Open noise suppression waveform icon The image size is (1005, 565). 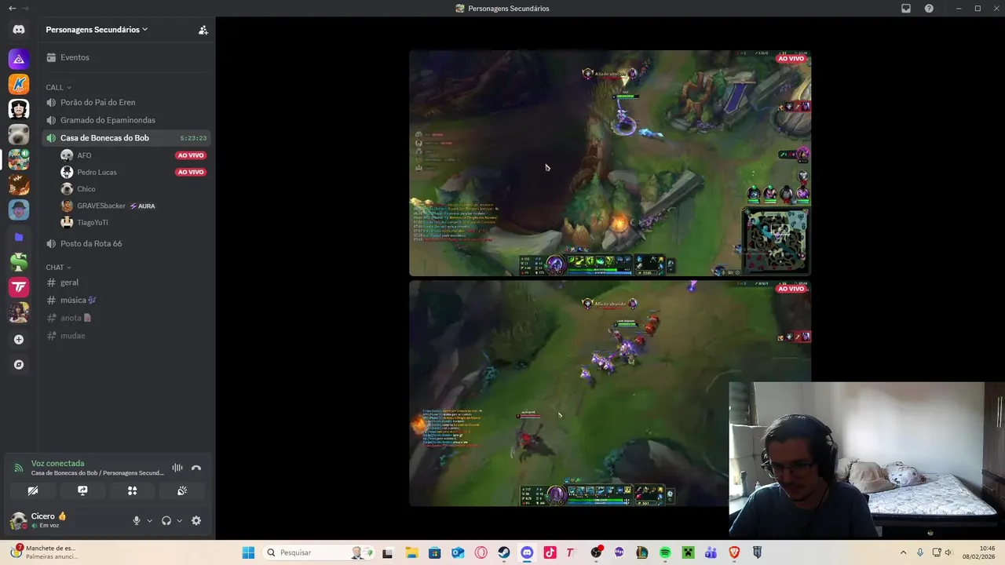click(177, 468)
